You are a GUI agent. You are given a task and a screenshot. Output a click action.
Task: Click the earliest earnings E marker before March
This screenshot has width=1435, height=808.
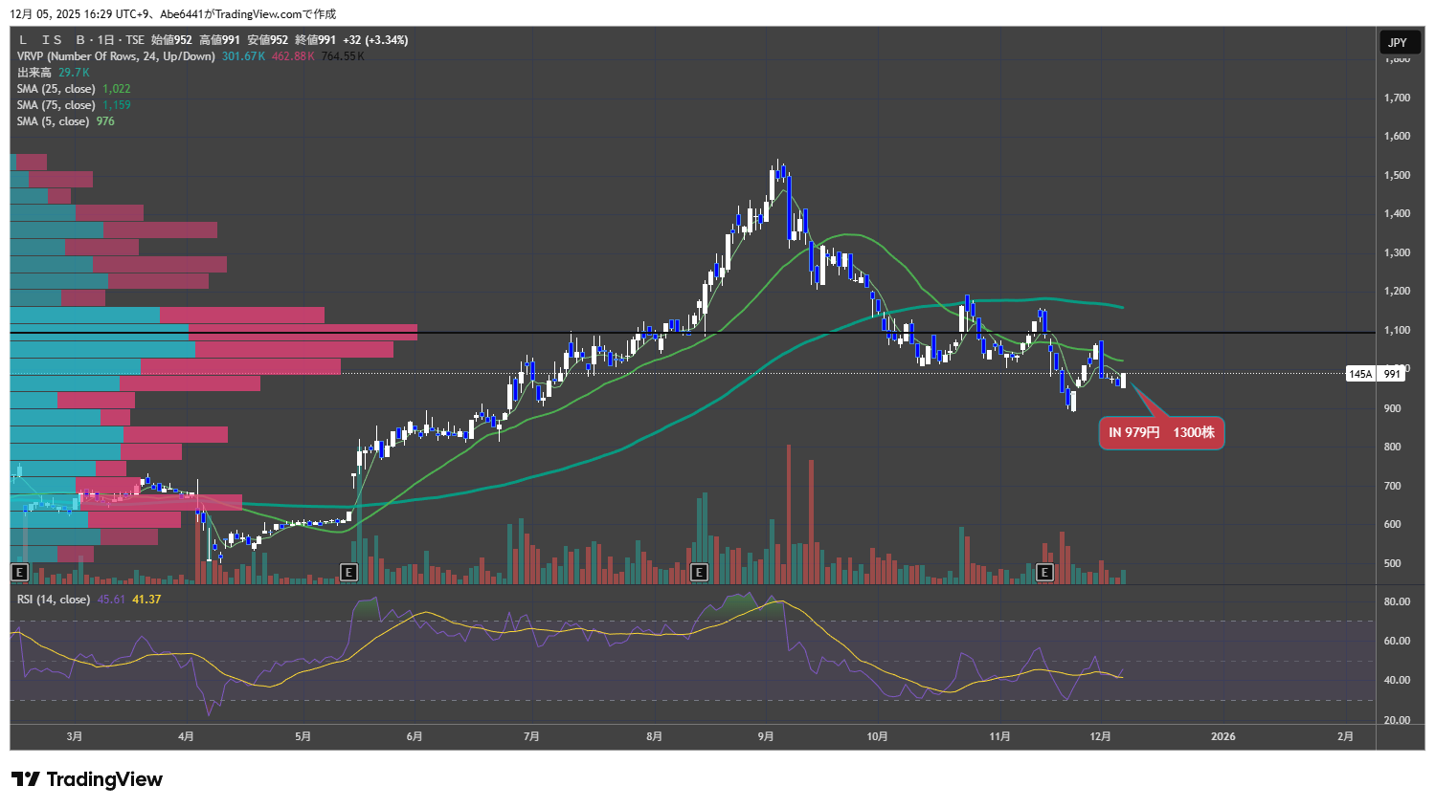(18, 573)
